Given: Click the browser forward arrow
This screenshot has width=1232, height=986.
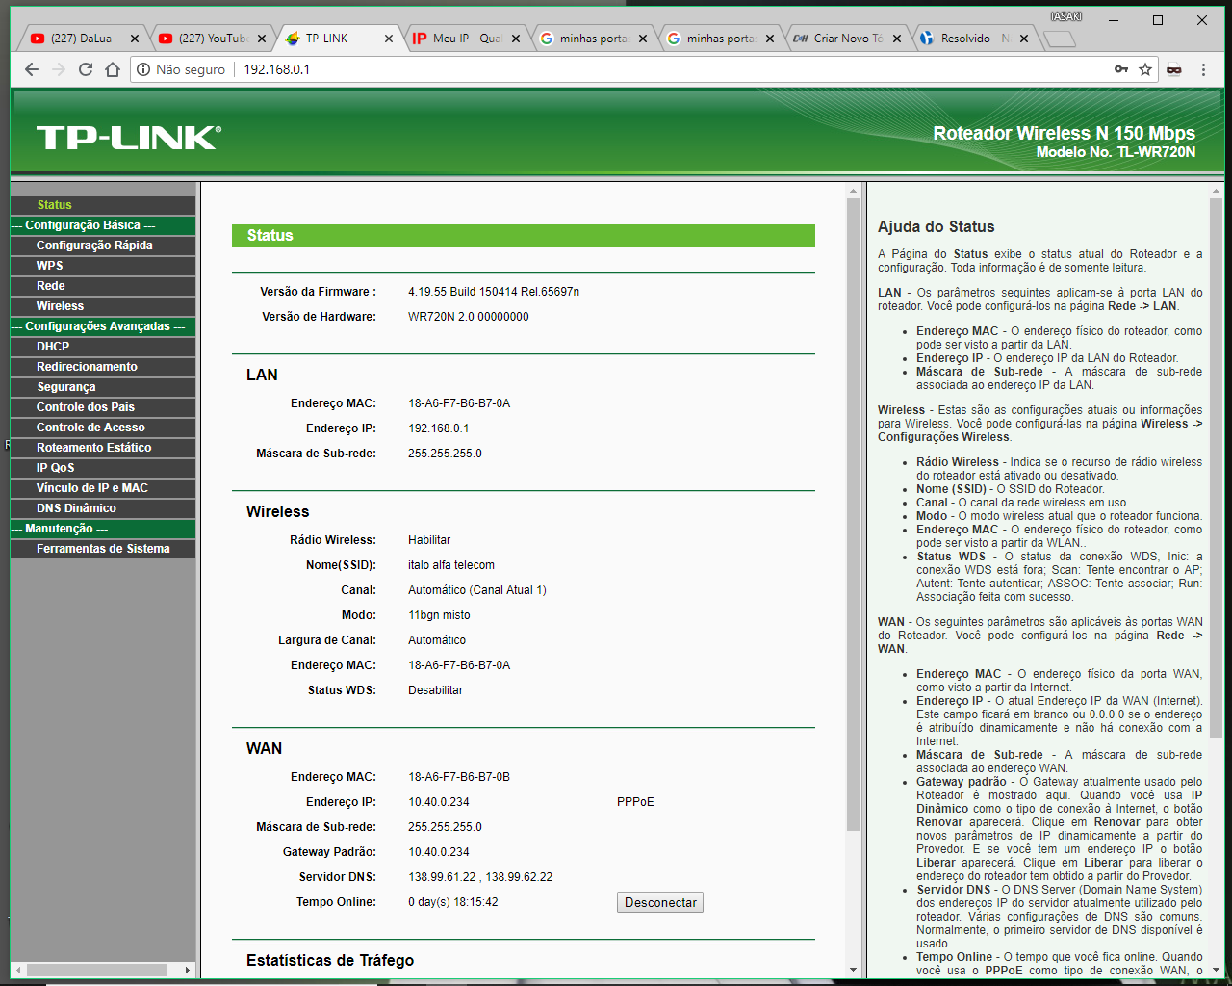Looking at the screenshot, I should click(x=59, y=69).
